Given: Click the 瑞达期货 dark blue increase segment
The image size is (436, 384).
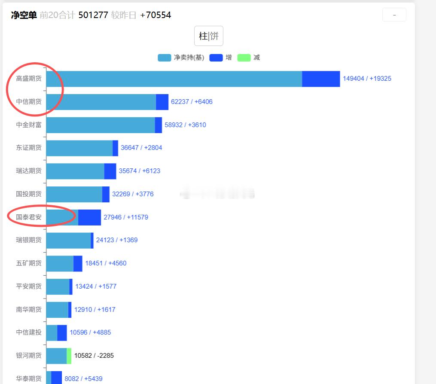Looking at the screenshot, I should pos(110,171).
